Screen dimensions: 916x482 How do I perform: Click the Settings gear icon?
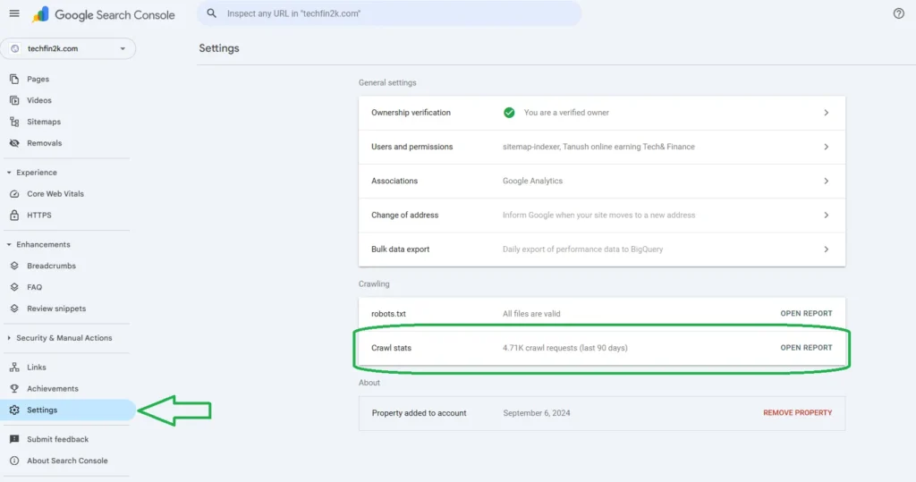point(14,410)
